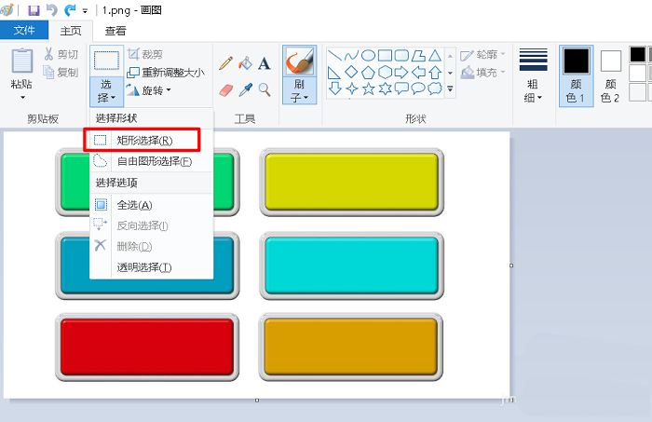Select the curve shape

pos(351,55)
